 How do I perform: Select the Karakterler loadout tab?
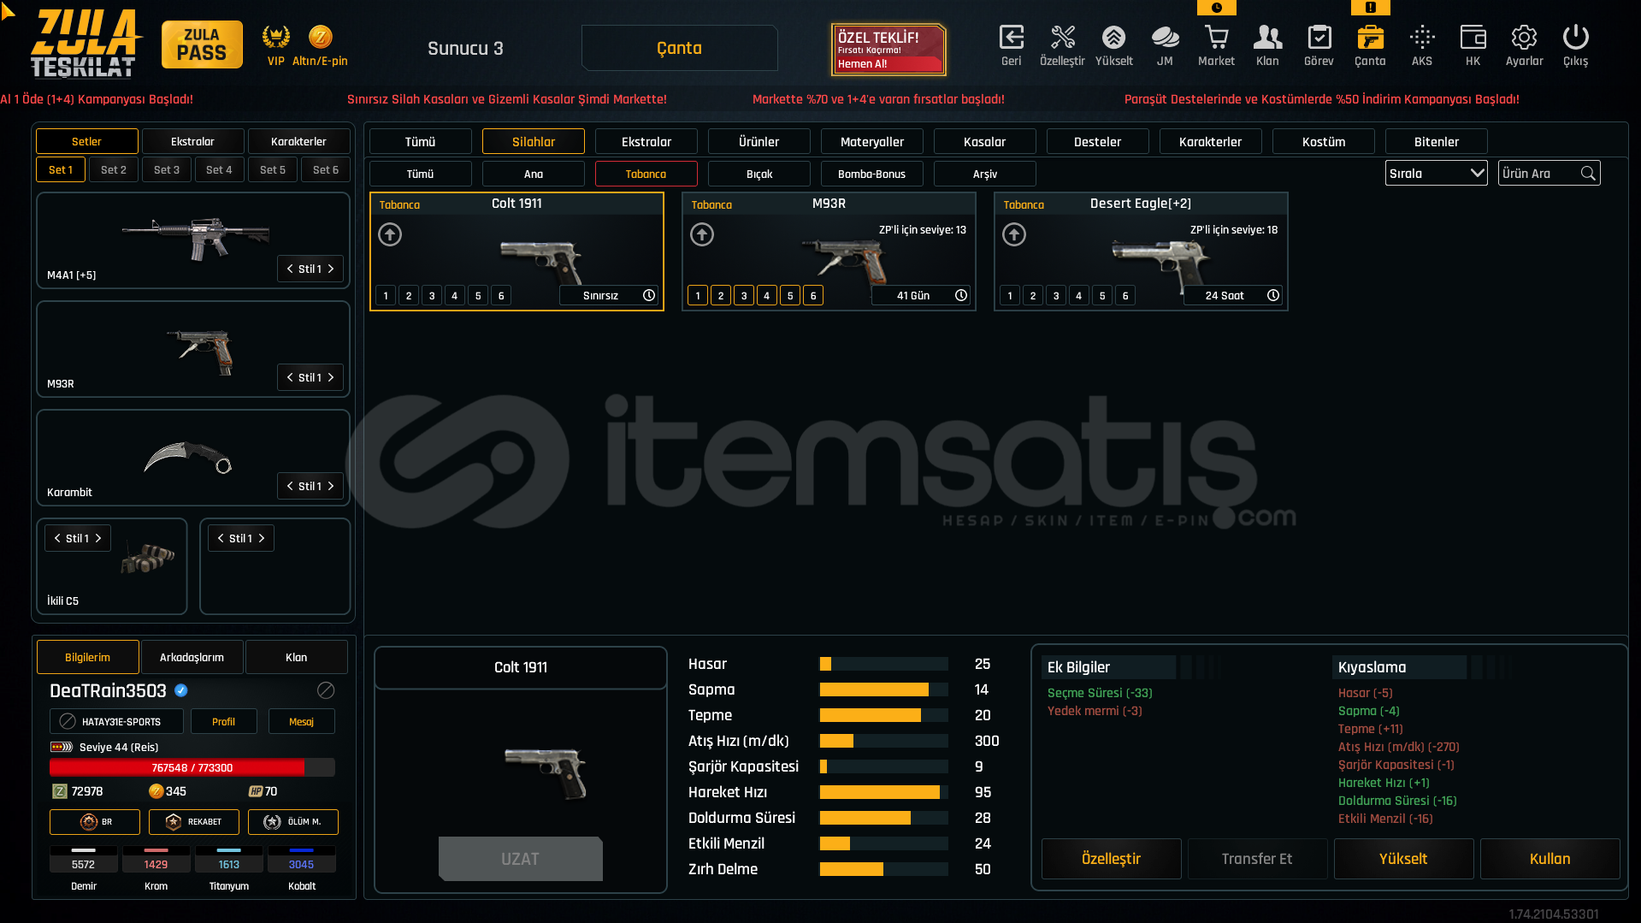[298, 142]
